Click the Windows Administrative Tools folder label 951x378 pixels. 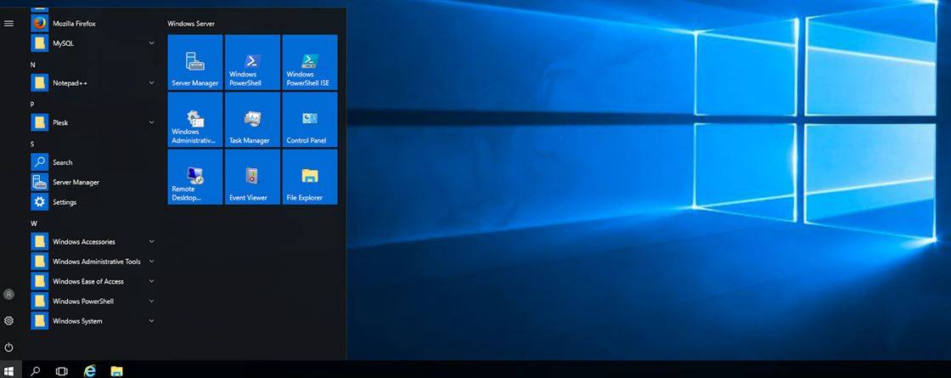(x=97, y=262)
